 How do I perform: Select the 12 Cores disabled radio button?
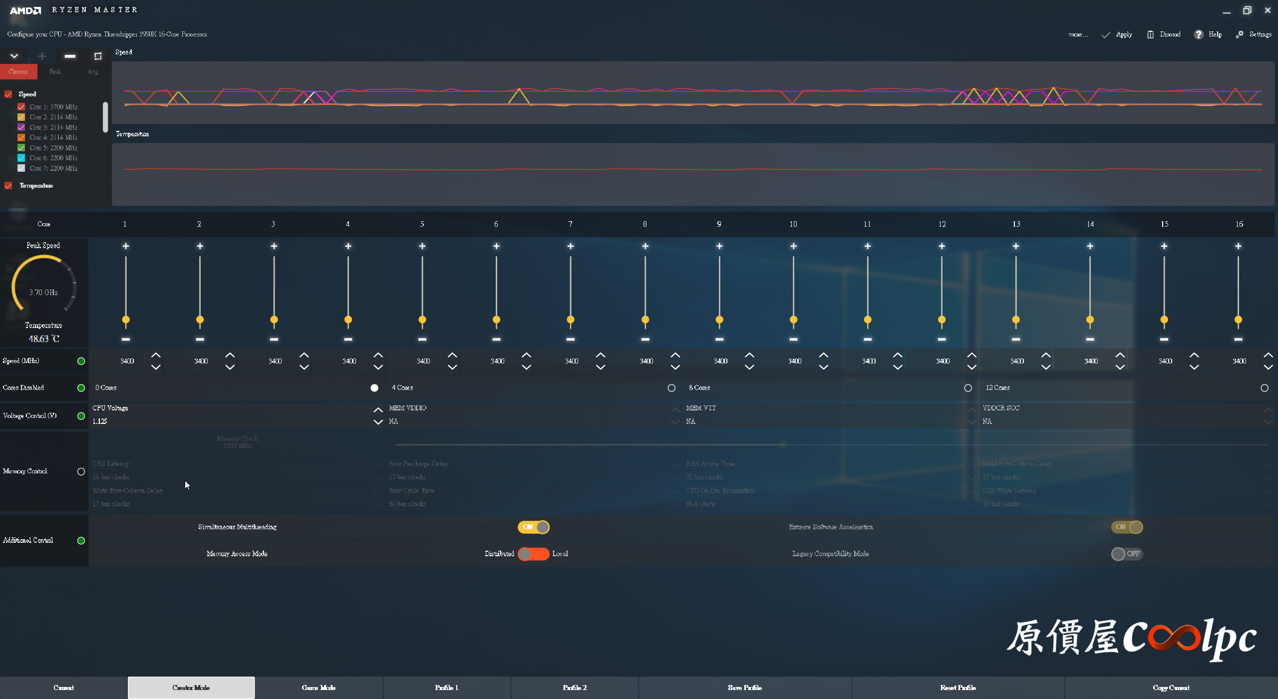(x=1265, y=388)
